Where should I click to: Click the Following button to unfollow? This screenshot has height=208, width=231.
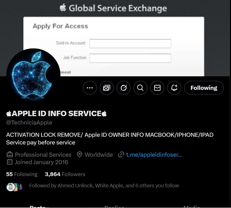point(204,88)
